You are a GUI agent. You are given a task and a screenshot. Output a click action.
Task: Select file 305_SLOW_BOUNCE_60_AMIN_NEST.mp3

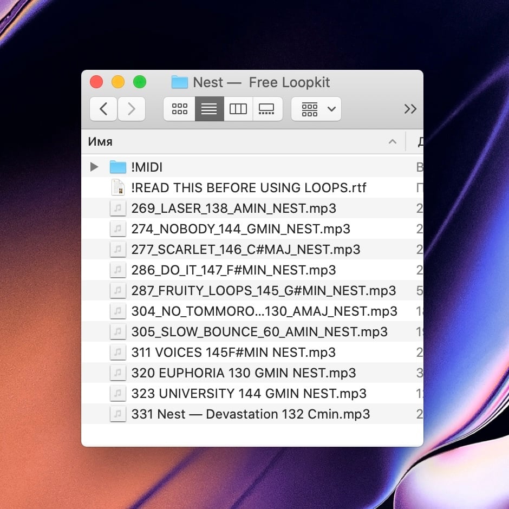point(259,332)
